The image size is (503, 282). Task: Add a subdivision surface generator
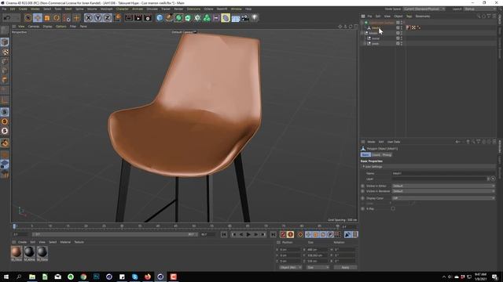tap(178, 18)
